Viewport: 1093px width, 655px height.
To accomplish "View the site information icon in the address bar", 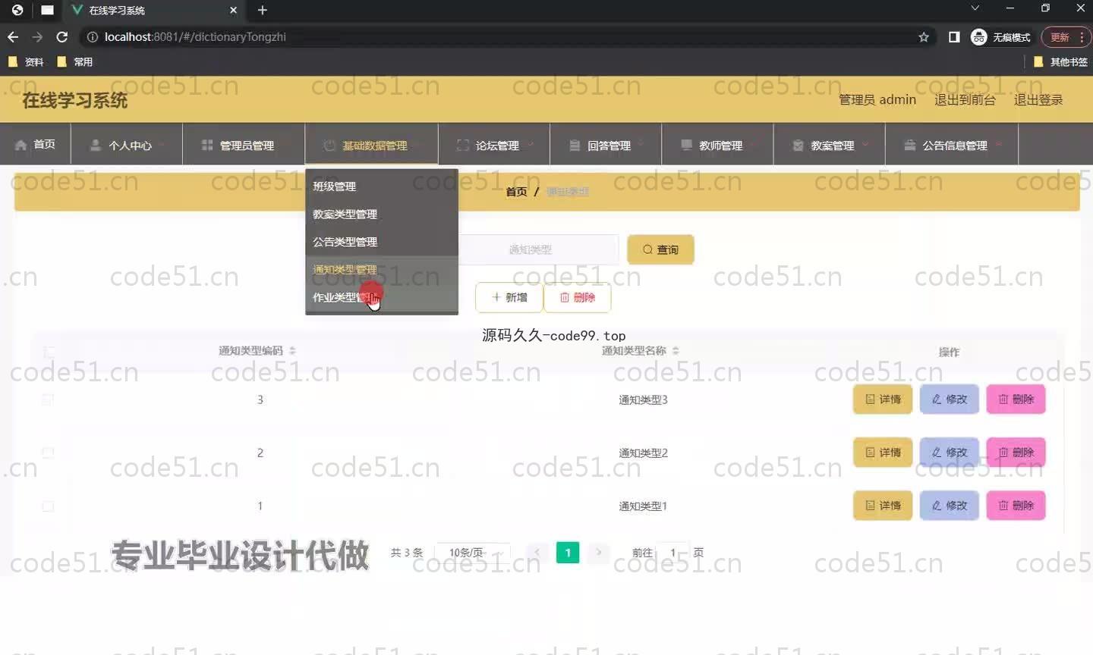I will (x=93, y=36).
